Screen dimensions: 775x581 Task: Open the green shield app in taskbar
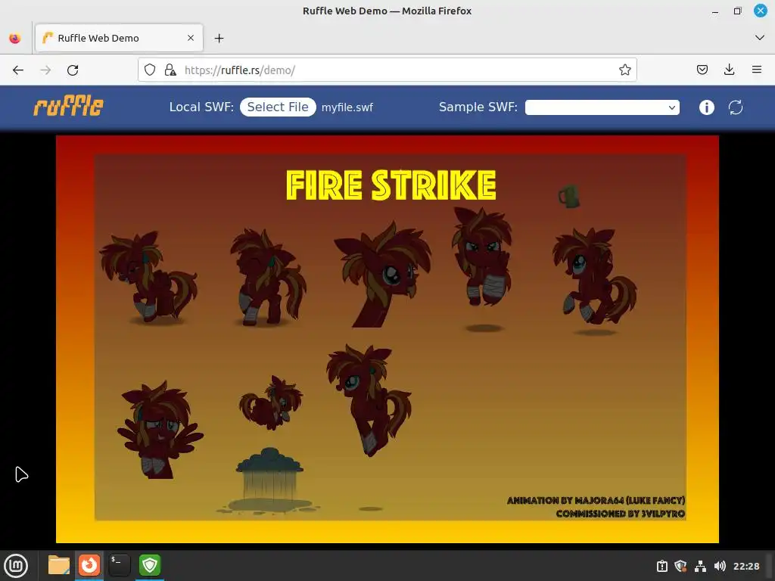point(150,565)
